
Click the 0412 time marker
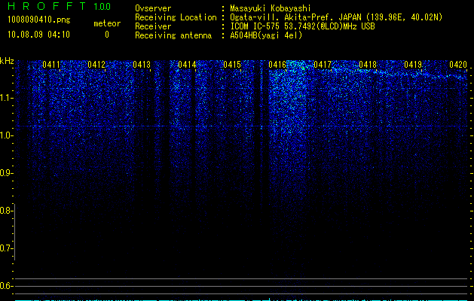[x=96, y=64]
